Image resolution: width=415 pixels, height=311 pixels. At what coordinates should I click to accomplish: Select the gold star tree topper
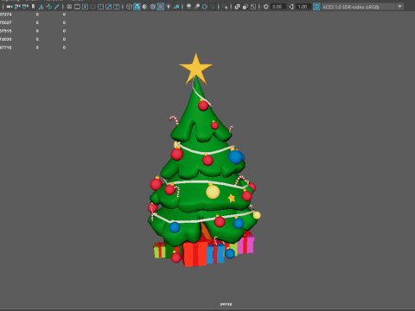click(195, 68)
